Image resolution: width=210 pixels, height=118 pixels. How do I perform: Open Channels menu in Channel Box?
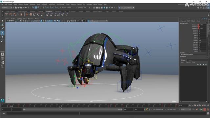pyautogui.click(x=183, y=21)
